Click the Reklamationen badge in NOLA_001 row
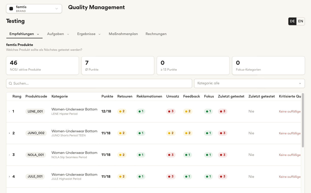The width and height of the screenshot is (311, 193). (141, 155)
